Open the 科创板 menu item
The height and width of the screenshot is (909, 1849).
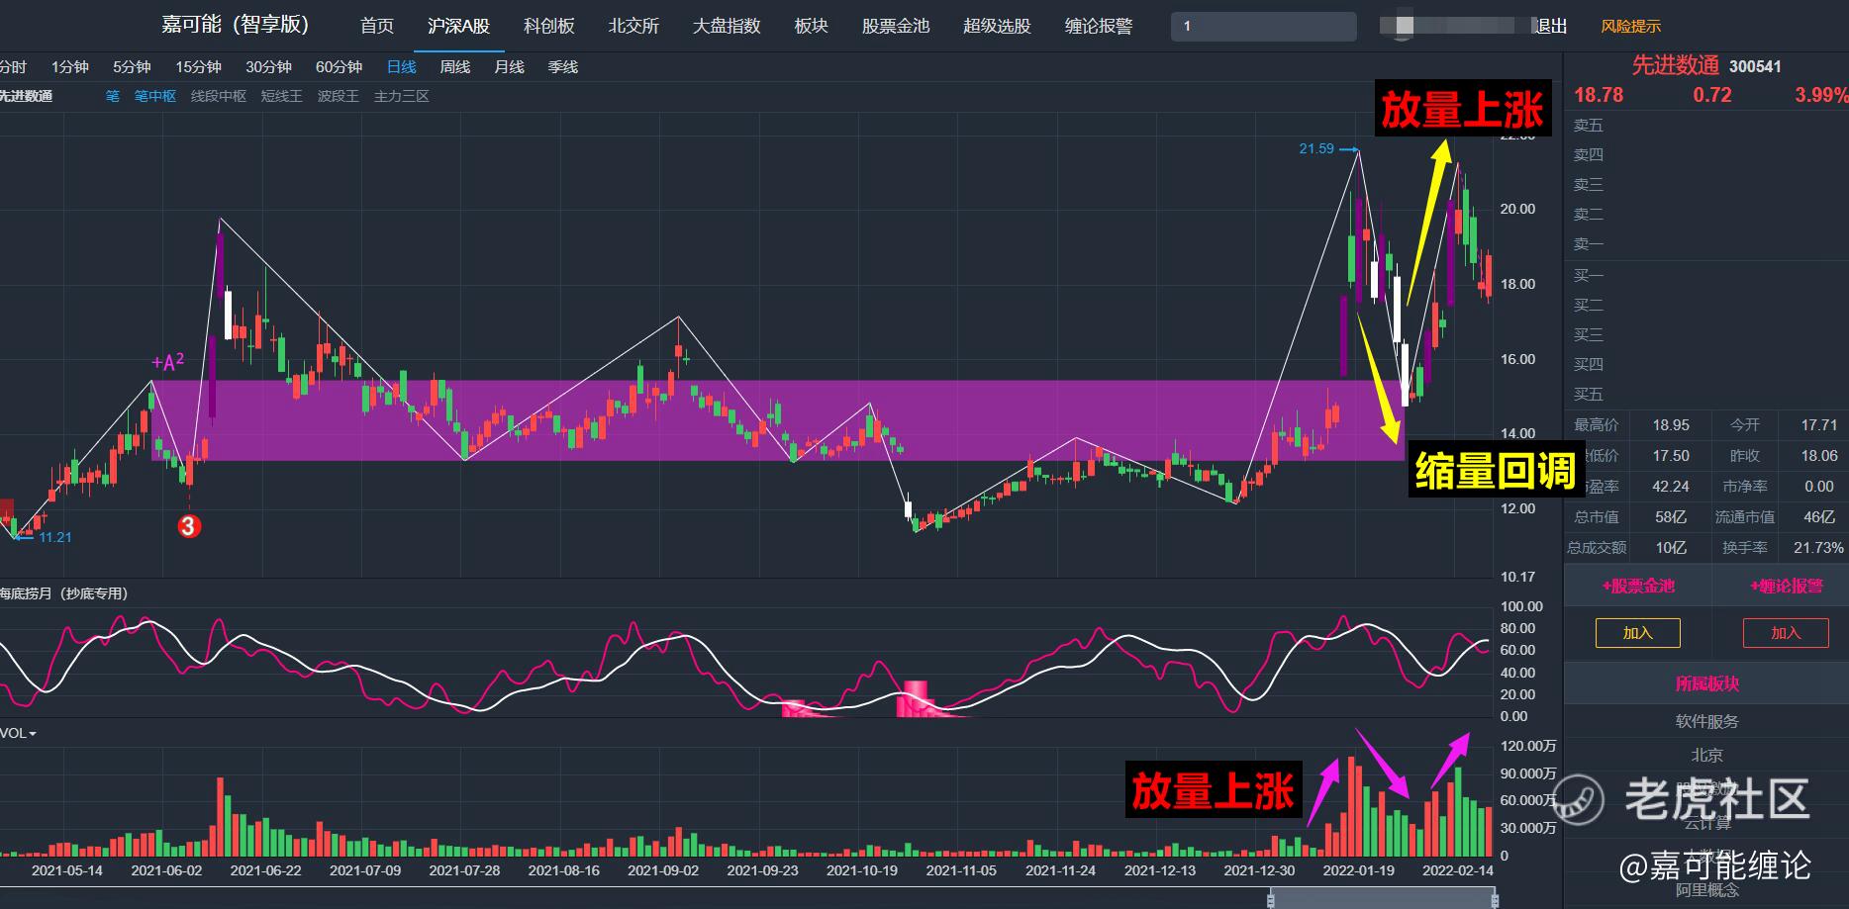pyautogui.click(x=548, y=26)
